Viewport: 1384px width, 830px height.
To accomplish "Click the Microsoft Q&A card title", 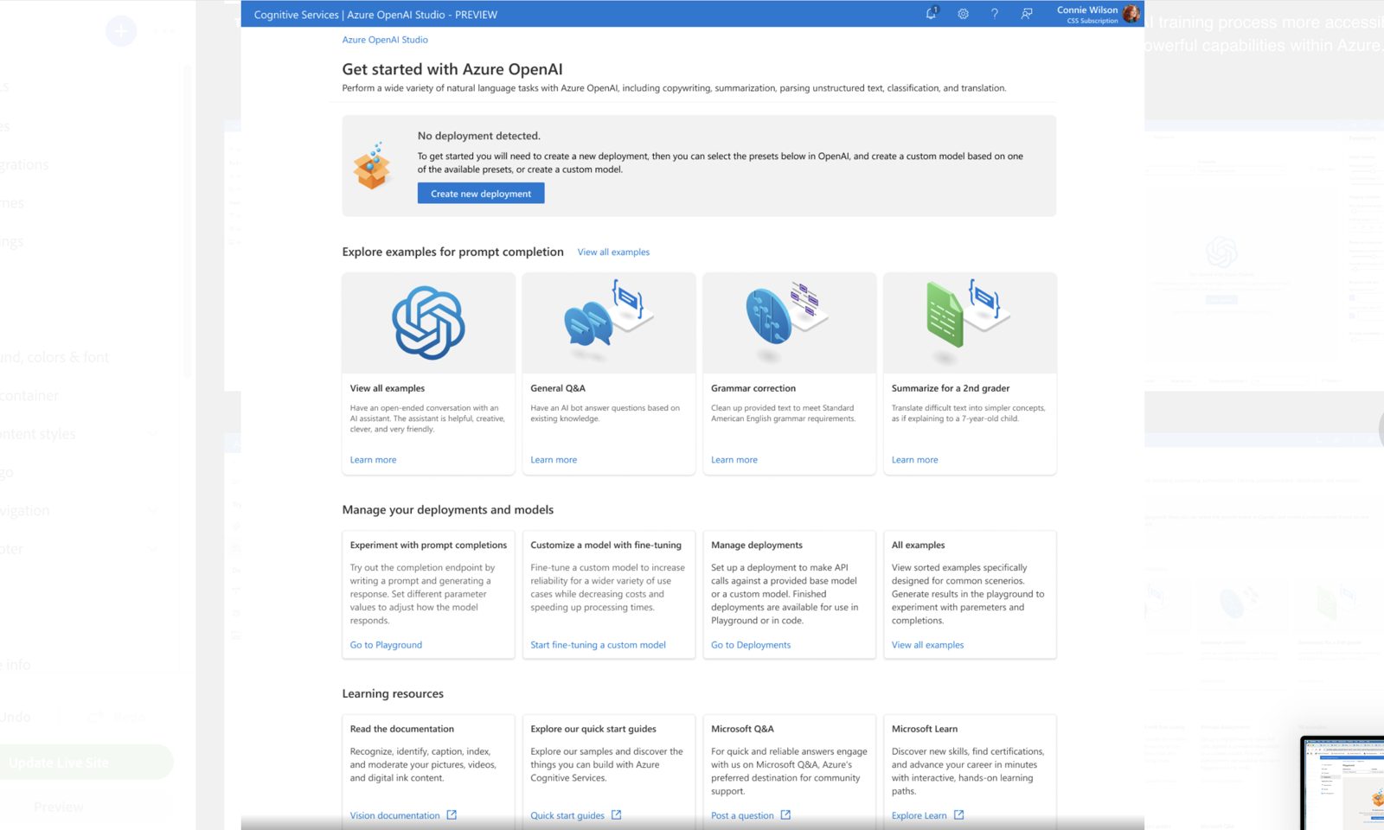I will (x=742, y=730).
